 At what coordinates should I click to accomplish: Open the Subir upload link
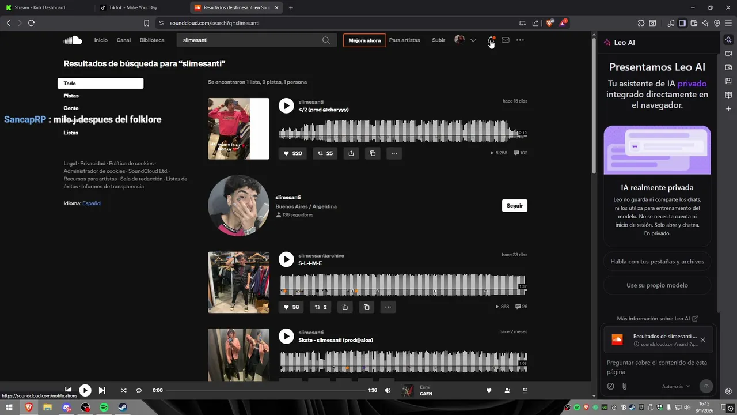pyautogui.click(x=439, y=40)
